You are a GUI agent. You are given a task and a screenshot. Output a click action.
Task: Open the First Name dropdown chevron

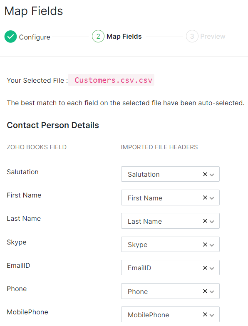click(x=212, y=198)
